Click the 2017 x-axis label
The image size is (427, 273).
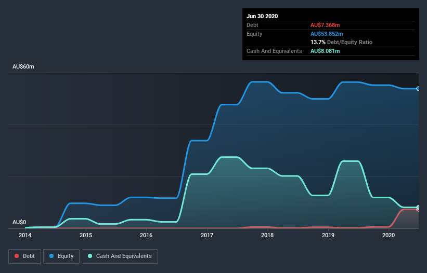pyautogui.click(x=207, y=235)
